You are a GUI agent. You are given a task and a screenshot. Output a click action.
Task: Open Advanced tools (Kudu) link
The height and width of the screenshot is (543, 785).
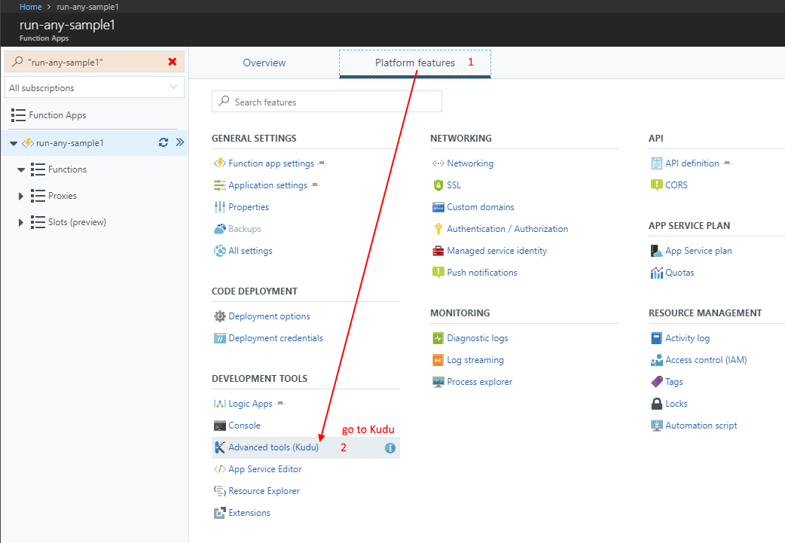pos(273,447)
